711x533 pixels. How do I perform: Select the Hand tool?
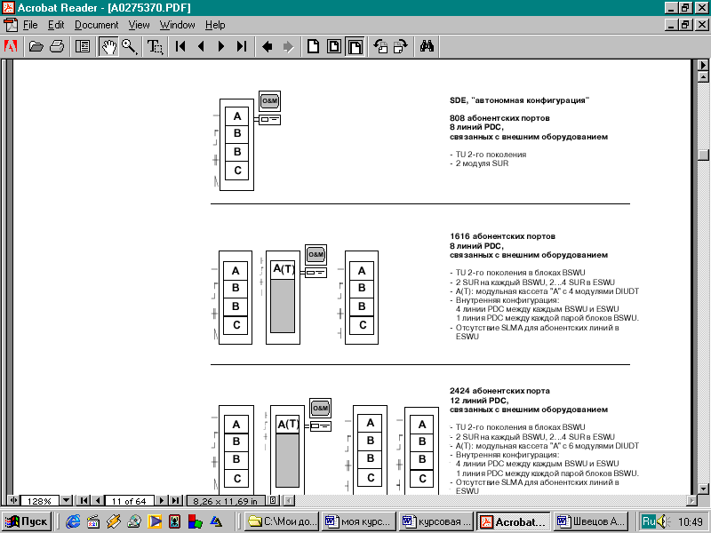108,47
